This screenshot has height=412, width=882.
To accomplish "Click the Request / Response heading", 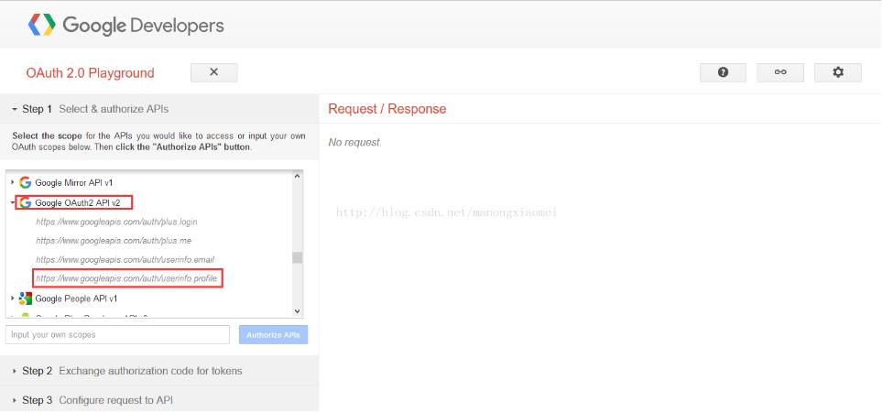I will (387, 109).
